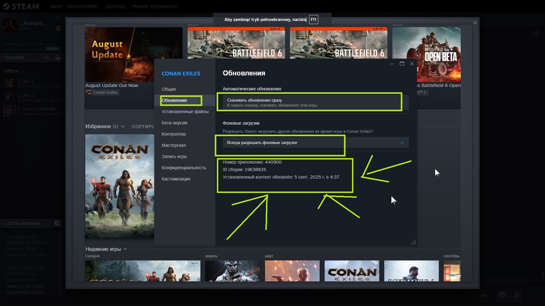Collapse friends panel with double-chevron icon

pos(58,18)
